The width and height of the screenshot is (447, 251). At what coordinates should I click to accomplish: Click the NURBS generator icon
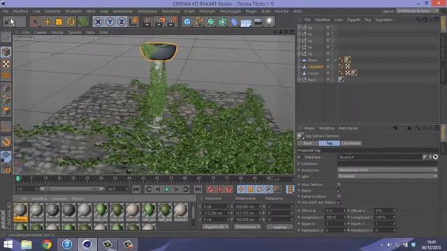click(x=211, y=22)
